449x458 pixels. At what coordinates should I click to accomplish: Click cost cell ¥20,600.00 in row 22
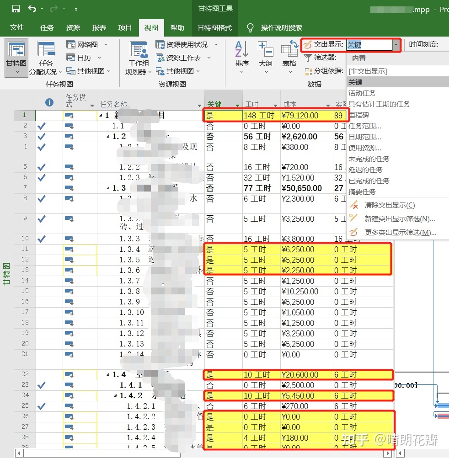click(x=307, y=374)
